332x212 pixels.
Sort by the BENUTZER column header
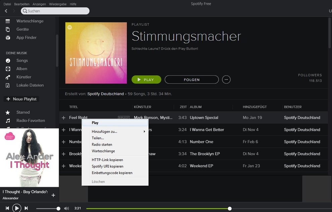point(293,107)
